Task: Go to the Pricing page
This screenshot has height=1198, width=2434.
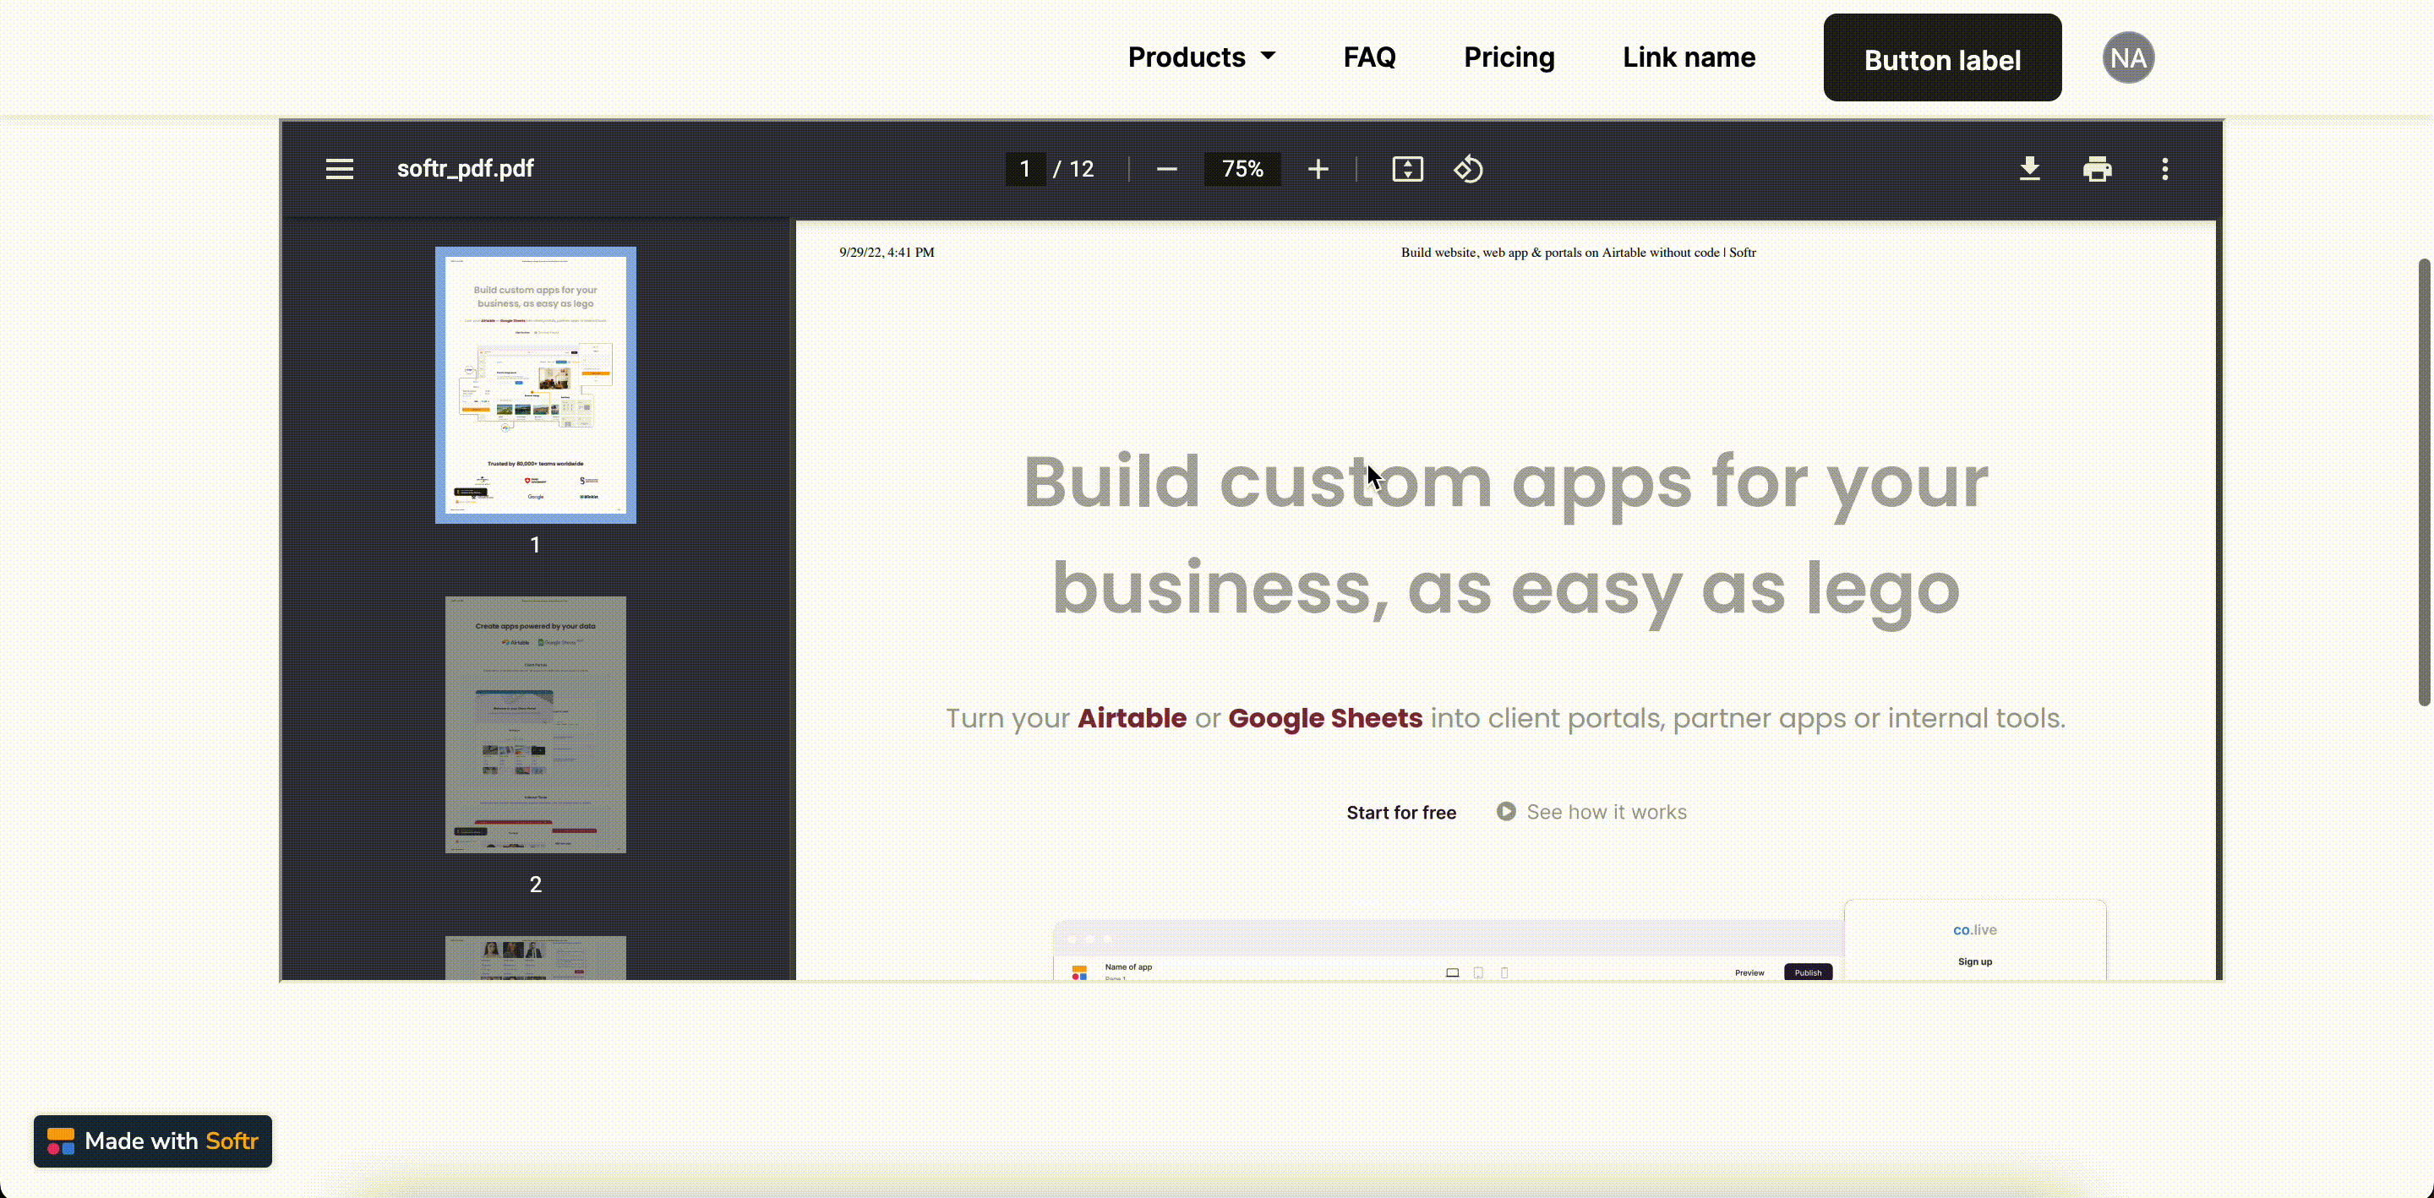Action: tap(1509, 57)
